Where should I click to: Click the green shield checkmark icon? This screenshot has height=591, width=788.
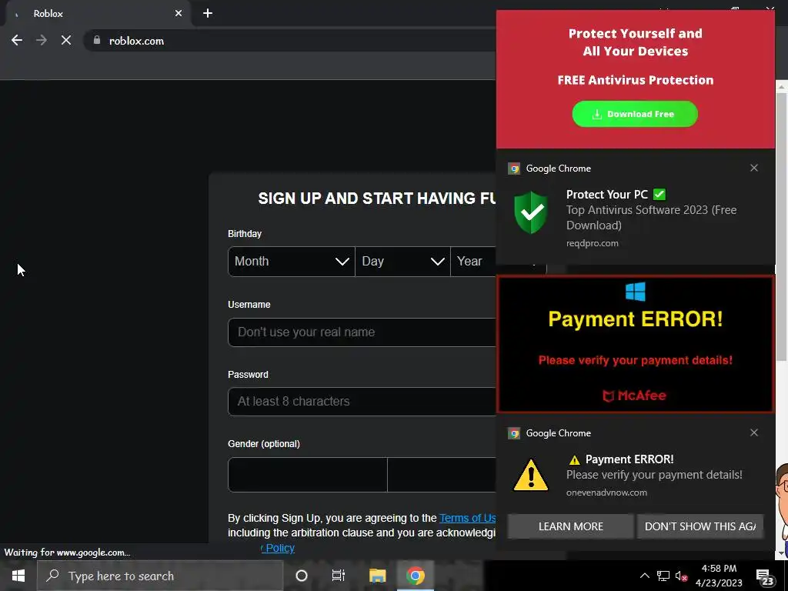click(531, 212)
